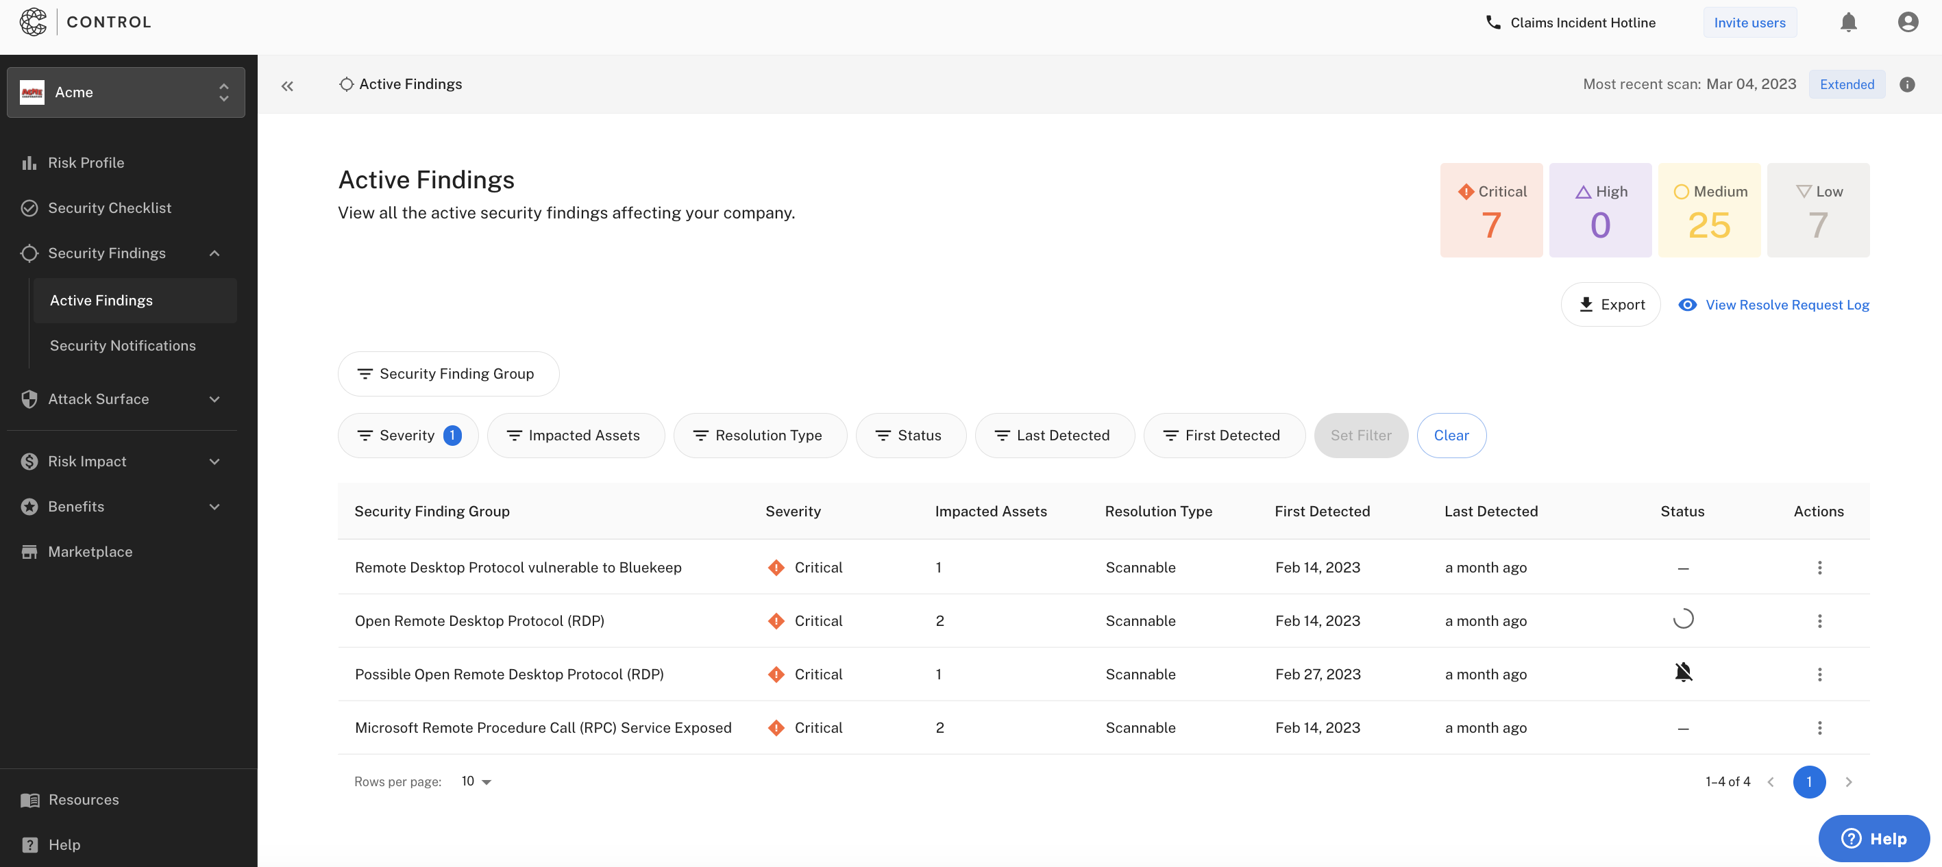Image resolution: width=1942 pixels, height=867 pixels.
Task: Go to the previous results page arrow
Action: (1770, 782)
